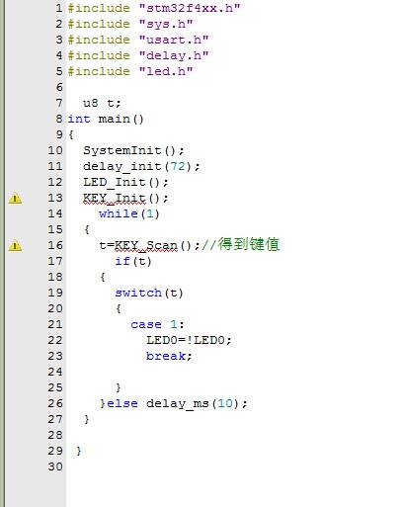Click the "delay.h" include string

[174, 55]
